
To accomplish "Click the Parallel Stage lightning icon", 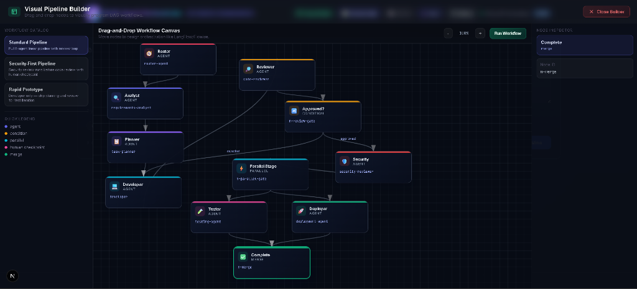I will (241, 168).
